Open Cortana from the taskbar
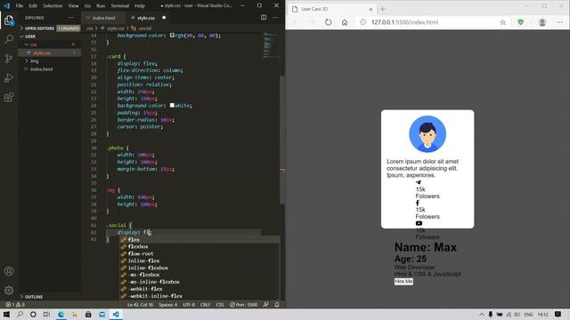 pyautogui.click(x=33, y=314)
